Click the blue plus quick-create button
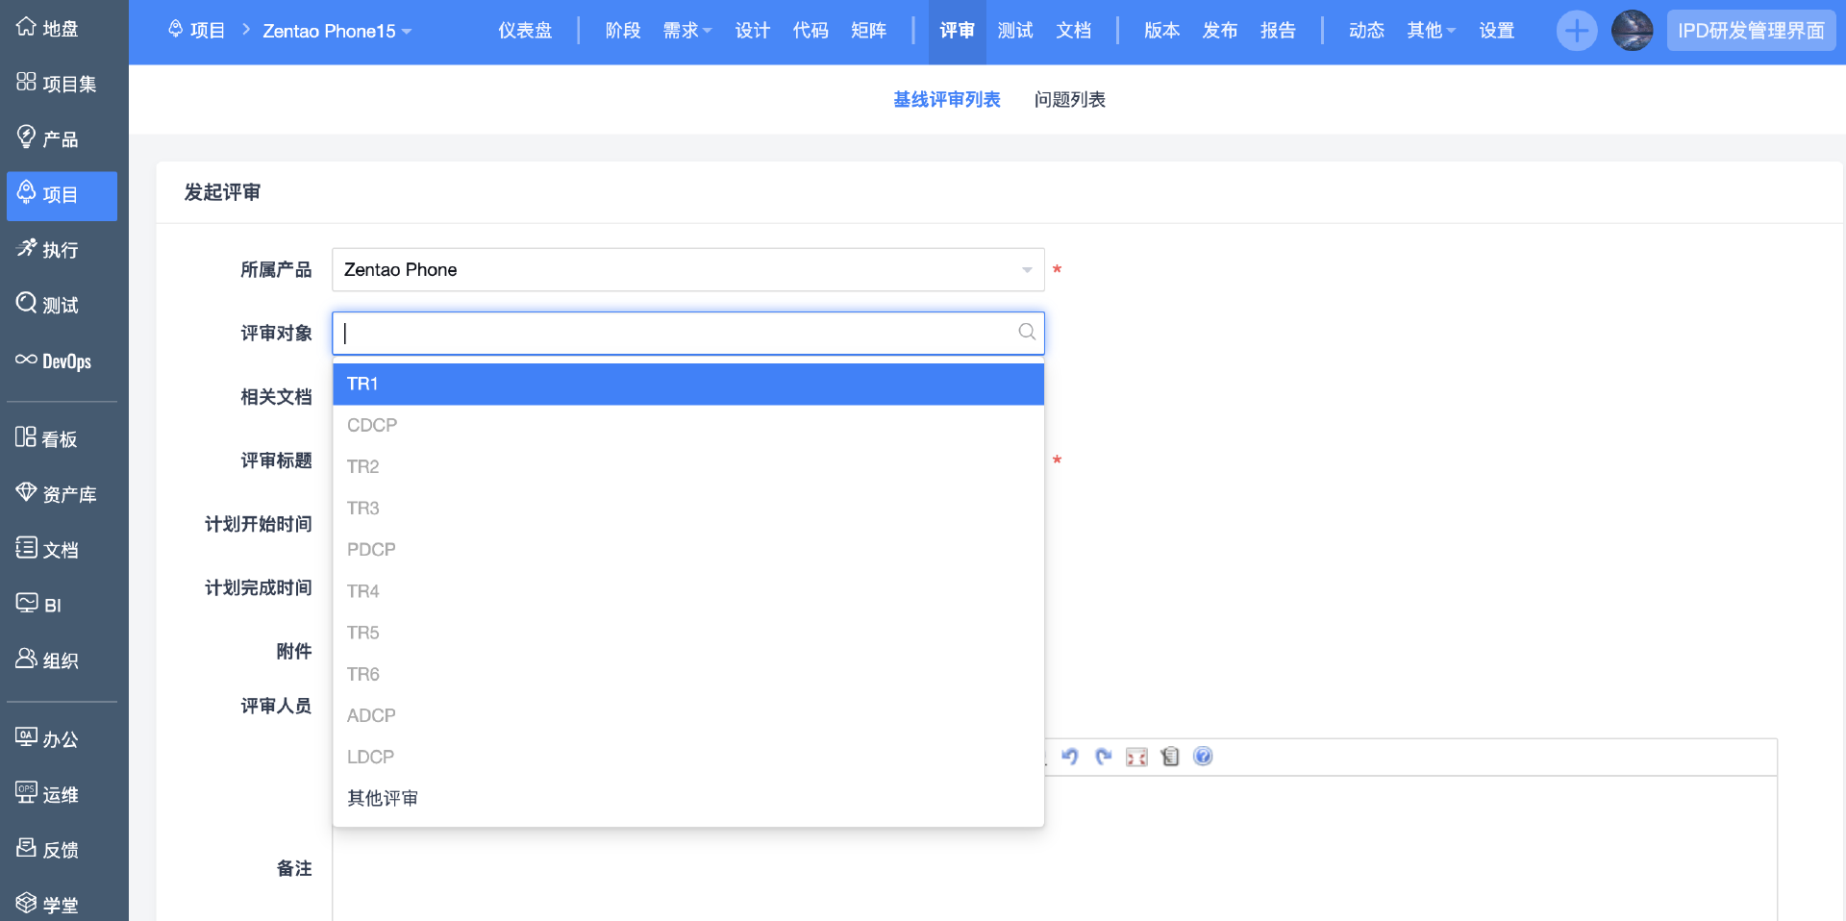Image resolution: width=1846 pixels, height=921 pixels. pos(1576,31)
